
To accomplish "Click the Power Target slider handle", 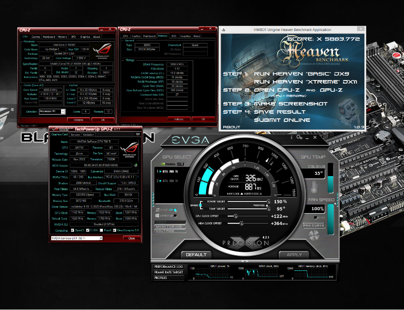I will point(268,201).
